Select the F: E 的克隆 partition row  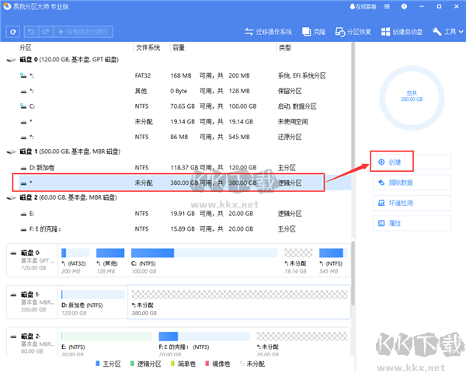(184, 229)
